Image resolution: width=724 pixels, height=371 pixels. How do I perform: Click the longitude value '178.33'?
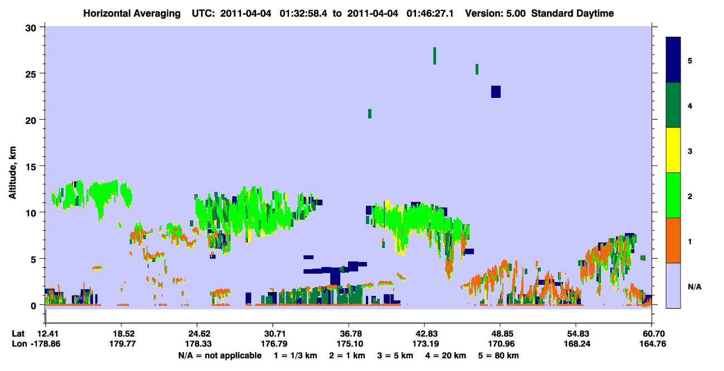click(x=197, y=344)
